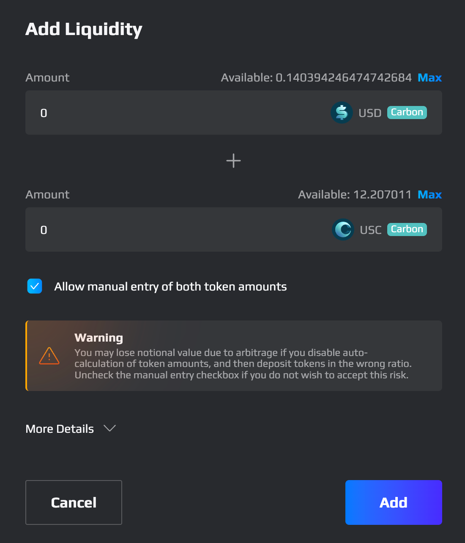The width and height of the screenshot is (465, 543).
Task: Click the Add button
Action: 394,502
